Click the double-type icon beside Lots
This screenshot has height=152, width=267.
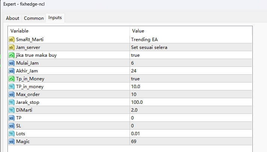[11, 134]
